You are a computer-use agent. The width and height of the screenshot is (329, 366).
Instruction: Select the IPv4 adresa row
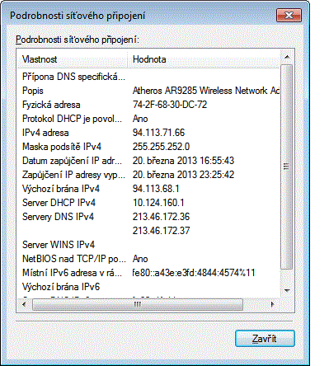click(148, 133)
